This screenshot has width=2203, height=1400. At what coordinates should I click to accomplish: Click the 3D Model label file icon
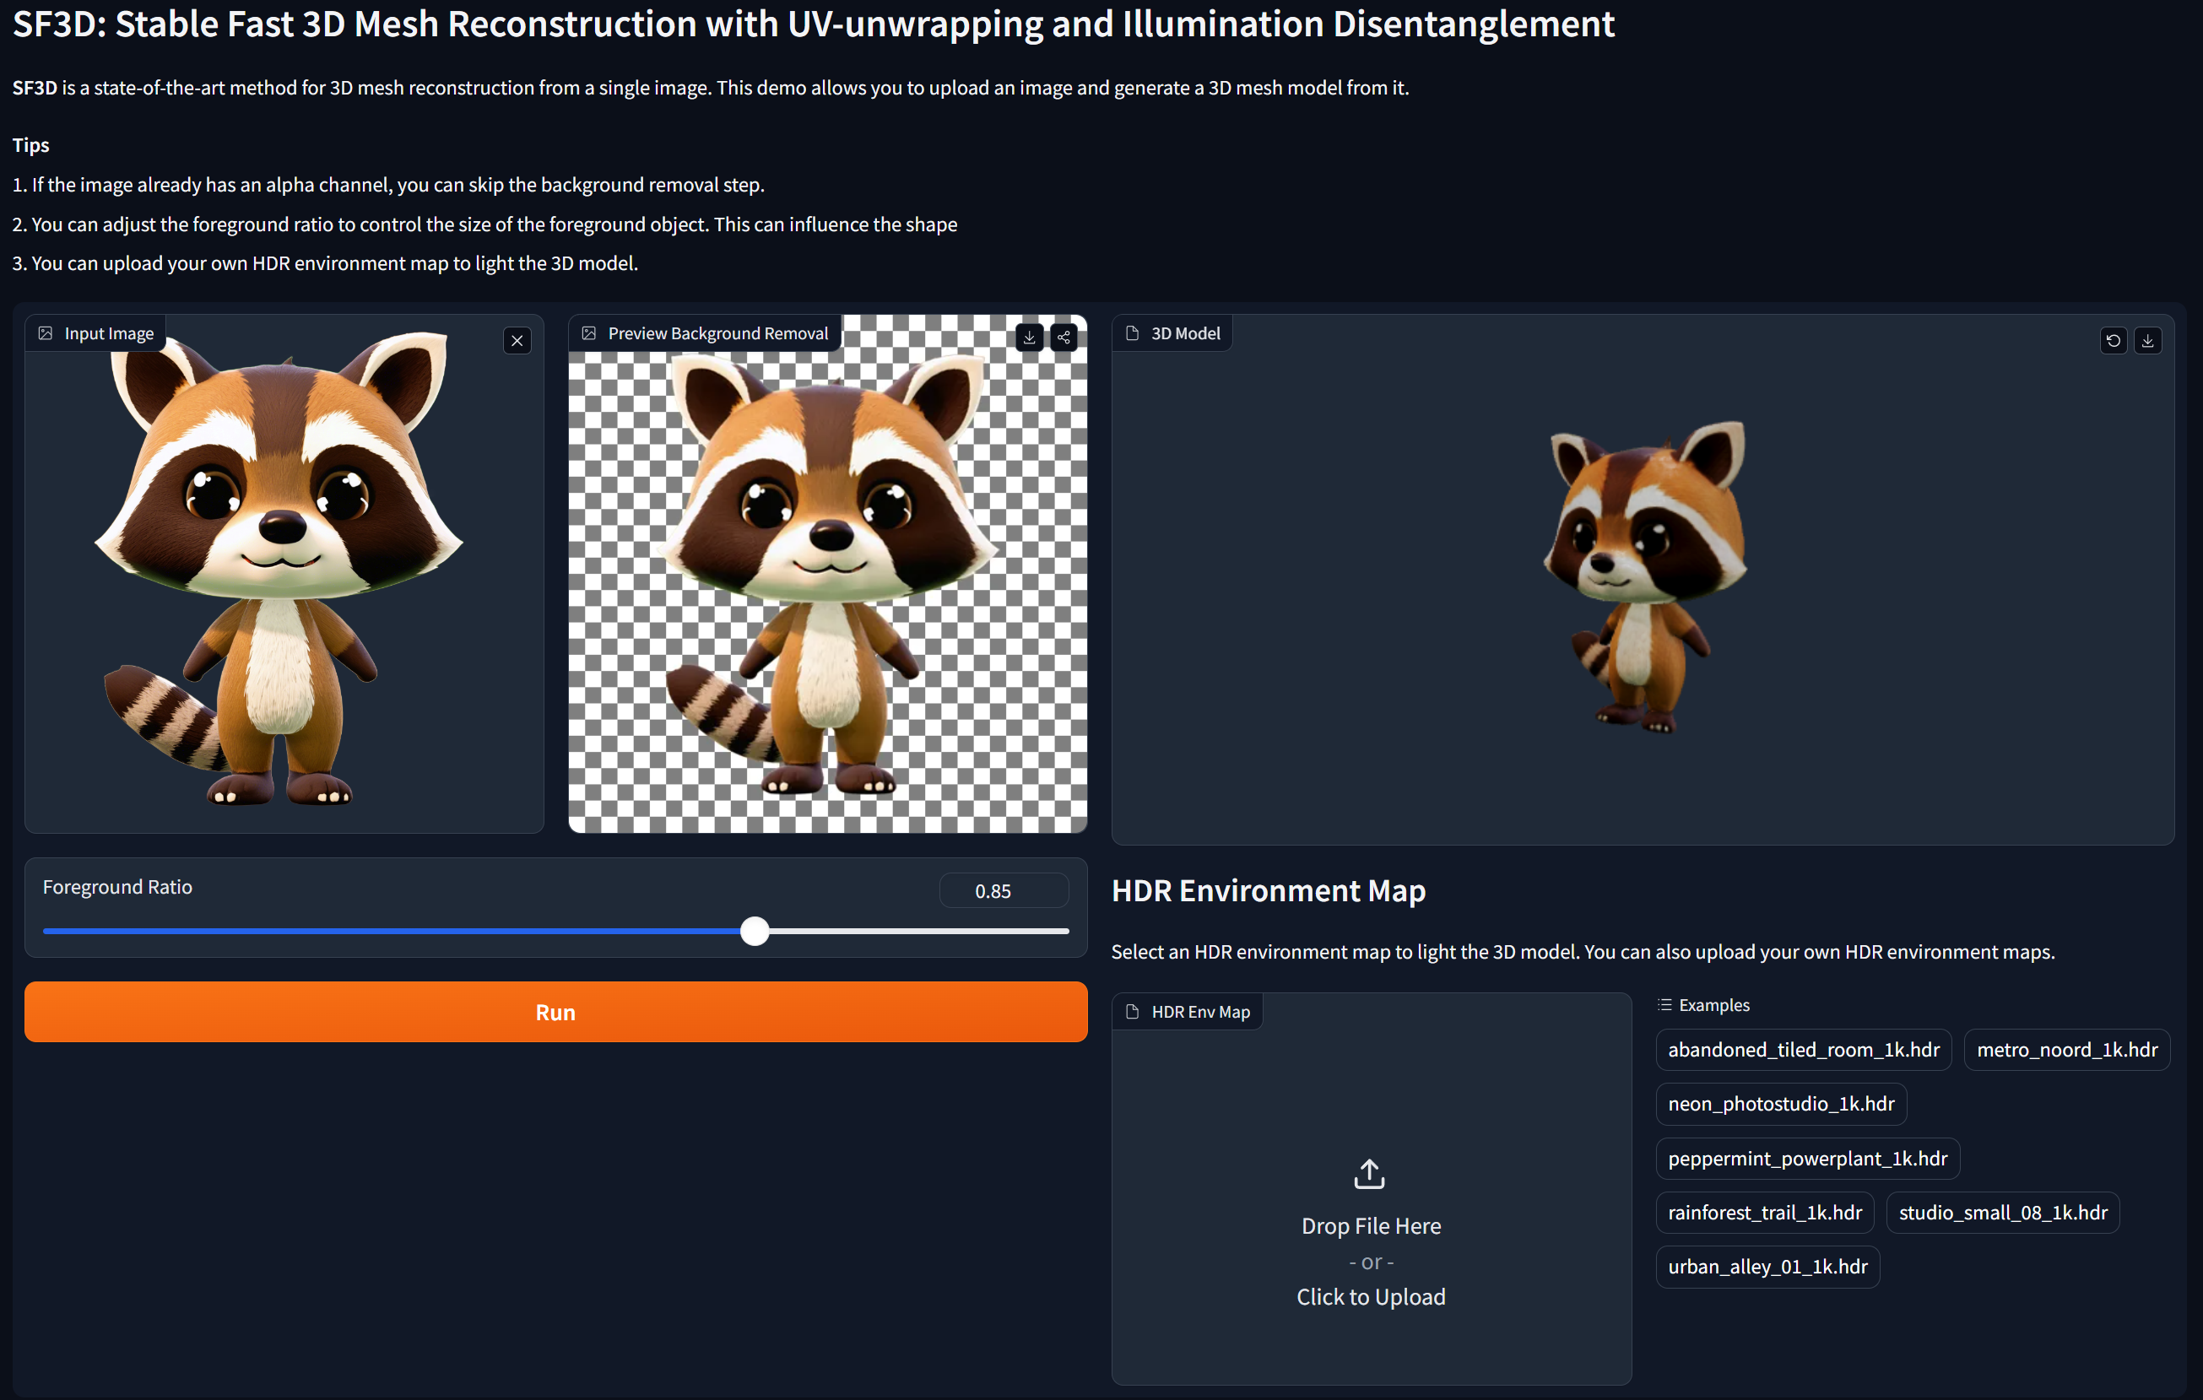tap(1132, 334)
